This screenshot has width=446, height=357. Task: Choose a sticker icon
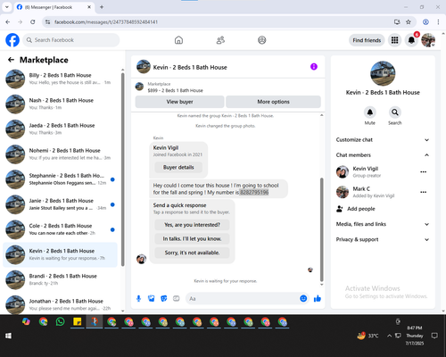164,298
